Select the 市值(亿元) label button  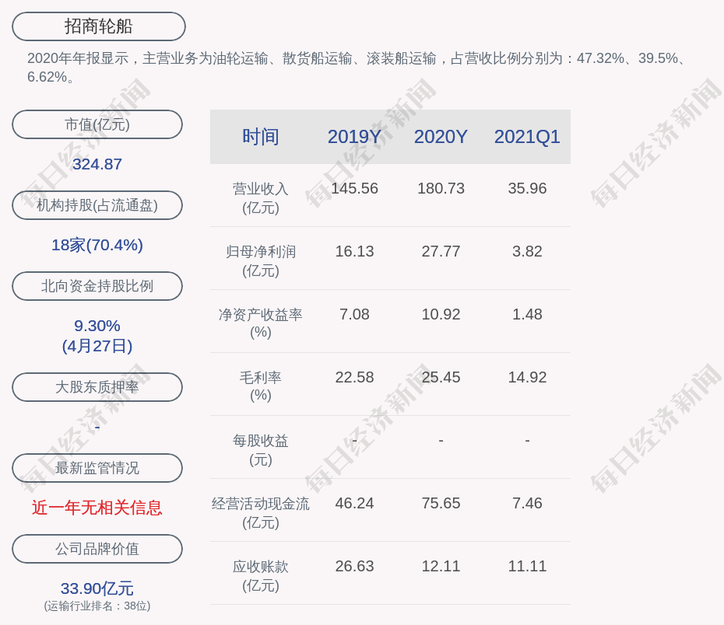pyautogui.click(x=97, y=124)
